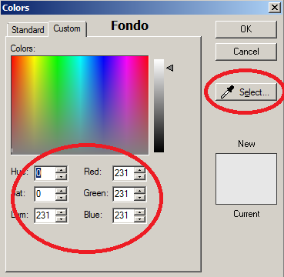
Task: Click inside the Red value field
Action: point(123,173)
